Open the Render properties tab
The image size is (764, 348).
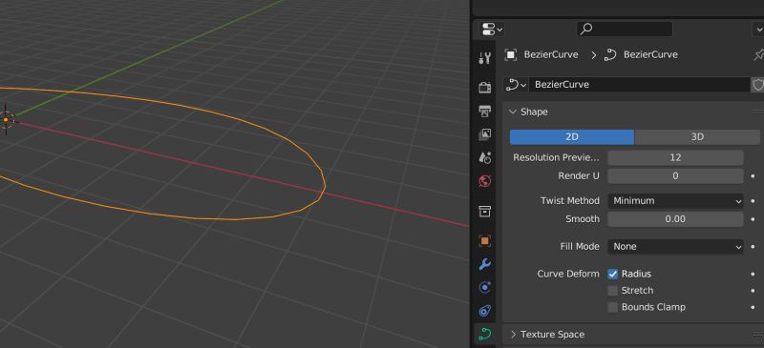click(484, 88)
